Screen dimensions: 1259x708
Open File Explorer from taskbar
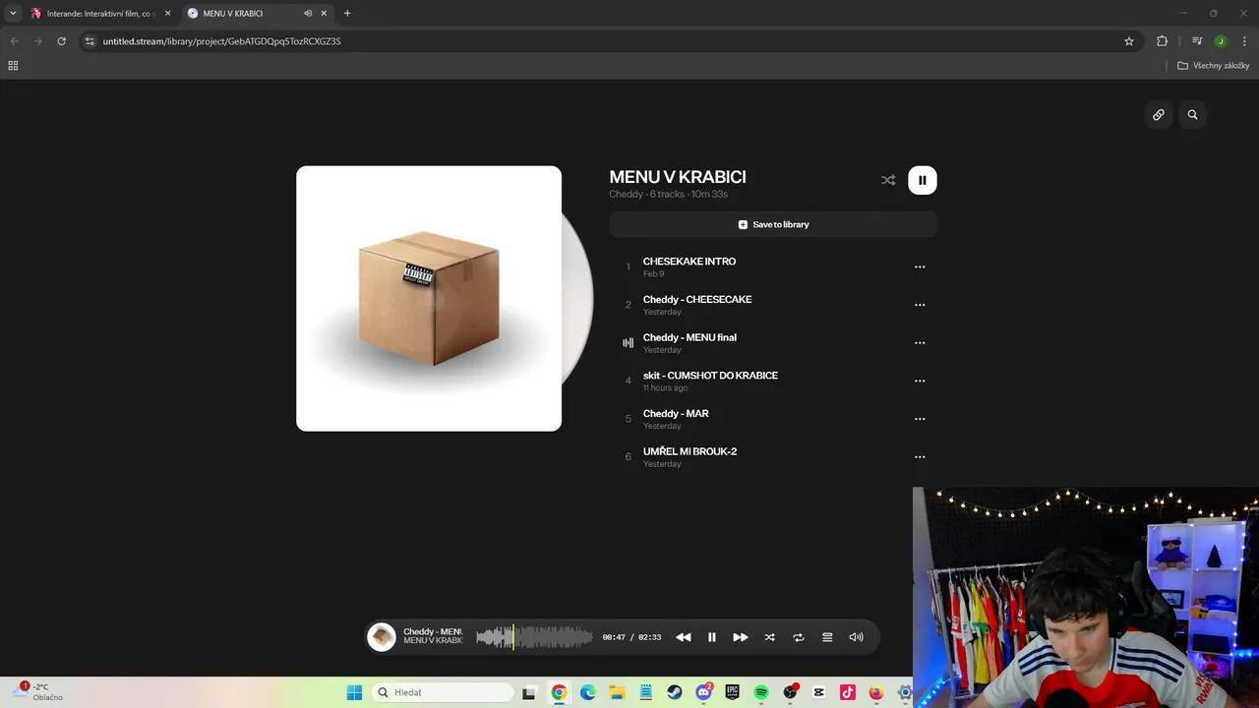617,692
